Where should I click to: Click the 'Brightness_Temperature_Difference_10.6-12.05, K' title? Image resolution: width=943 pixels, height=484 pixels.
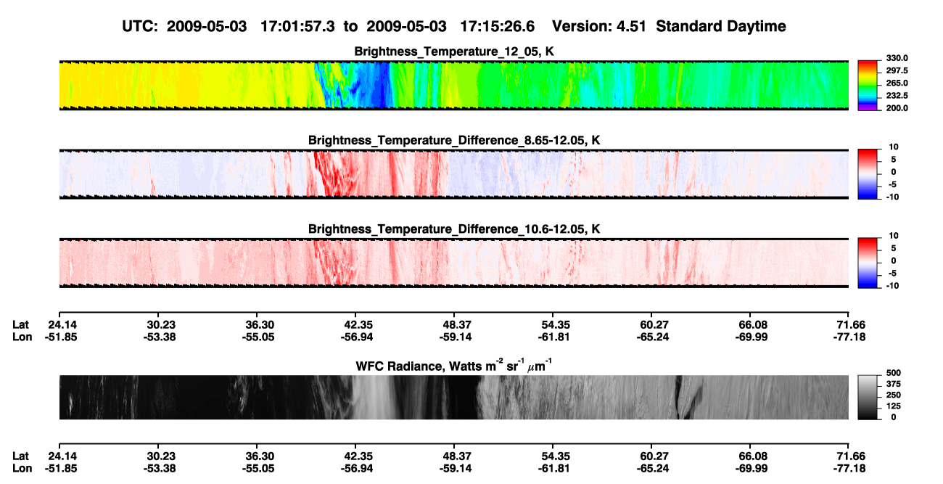pyautogui.click(x=454, y=229)
